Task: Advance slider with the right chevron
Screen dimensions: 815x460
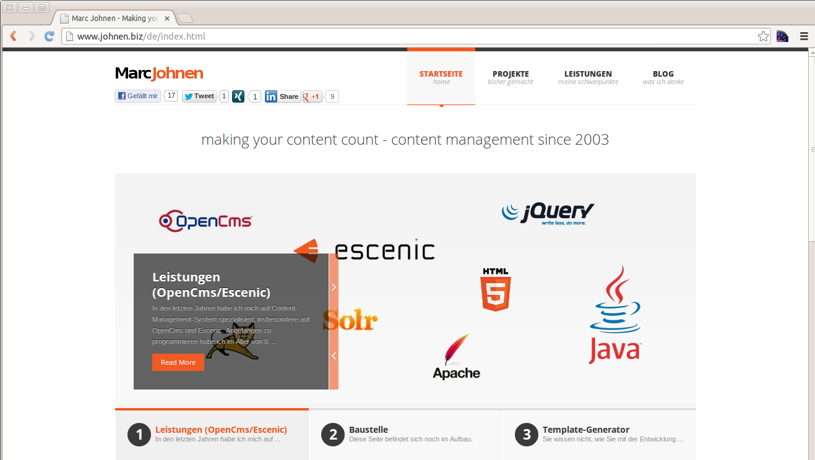Action: point(334,287)
